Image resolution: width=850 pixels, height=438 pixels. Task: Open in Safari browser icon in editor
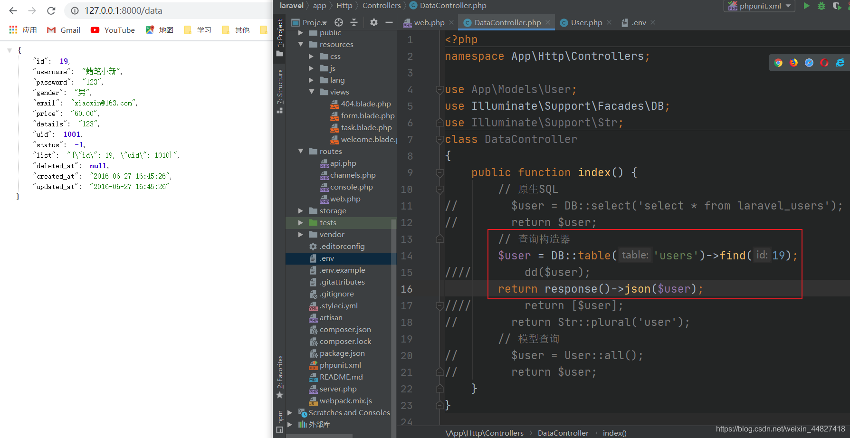[809, 63]
